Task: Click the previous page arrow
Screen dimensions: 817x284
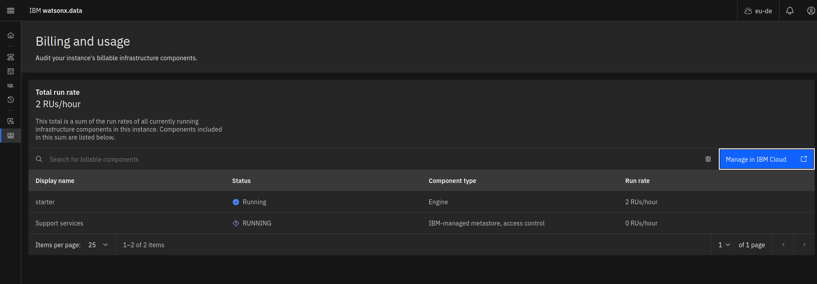Action: click(783, 245)
